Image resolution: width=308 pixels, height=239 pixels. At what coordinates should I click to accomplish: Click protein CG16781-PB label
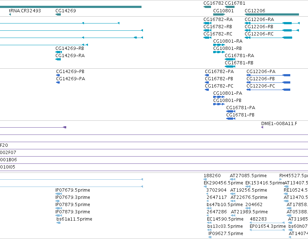240,115
